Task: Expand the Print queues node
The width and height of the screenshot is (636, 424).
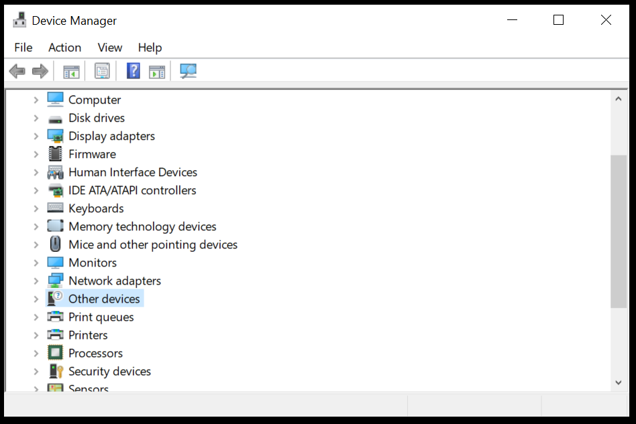Action: tap(36, 317)
